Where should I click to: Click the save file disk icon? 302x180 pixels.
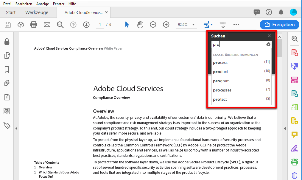pyautogui.click(x=8, y=25)
